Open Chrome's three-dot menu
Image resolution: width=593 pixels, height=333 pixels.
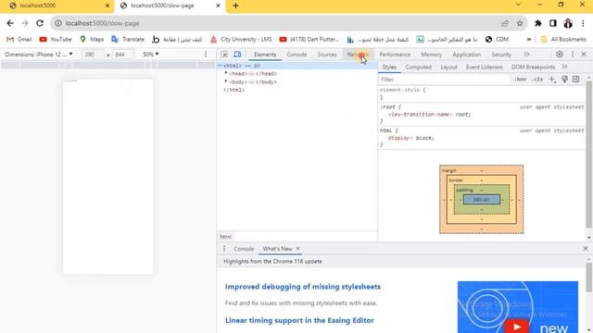[x=583, y=23]
